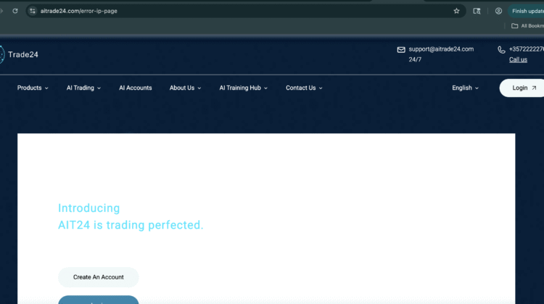
Task: Expand the Products dropdown menu
Action: point(33,88)
